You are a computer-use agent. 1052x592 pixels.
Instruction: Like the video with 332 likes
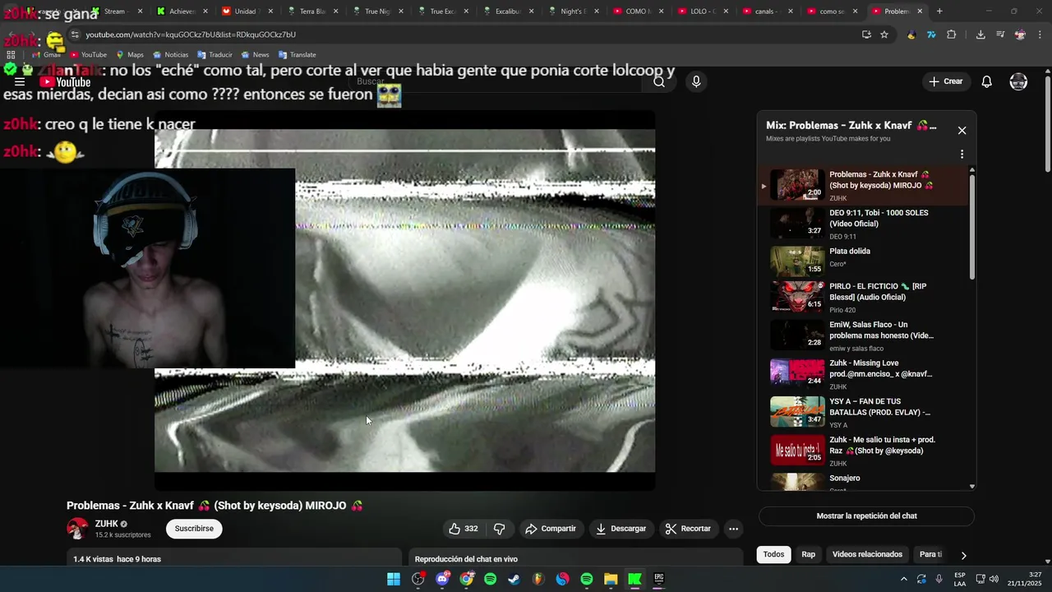(463, 529)
